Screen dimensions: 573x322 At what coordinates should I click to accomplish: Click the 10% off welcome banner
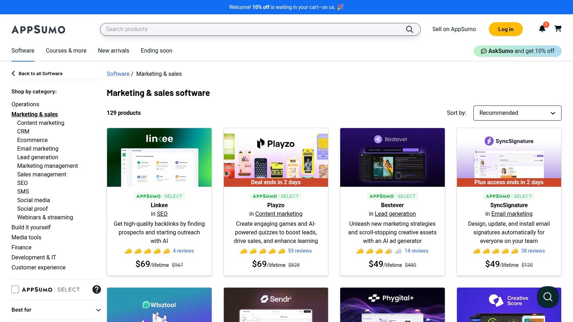coord(286,7)
